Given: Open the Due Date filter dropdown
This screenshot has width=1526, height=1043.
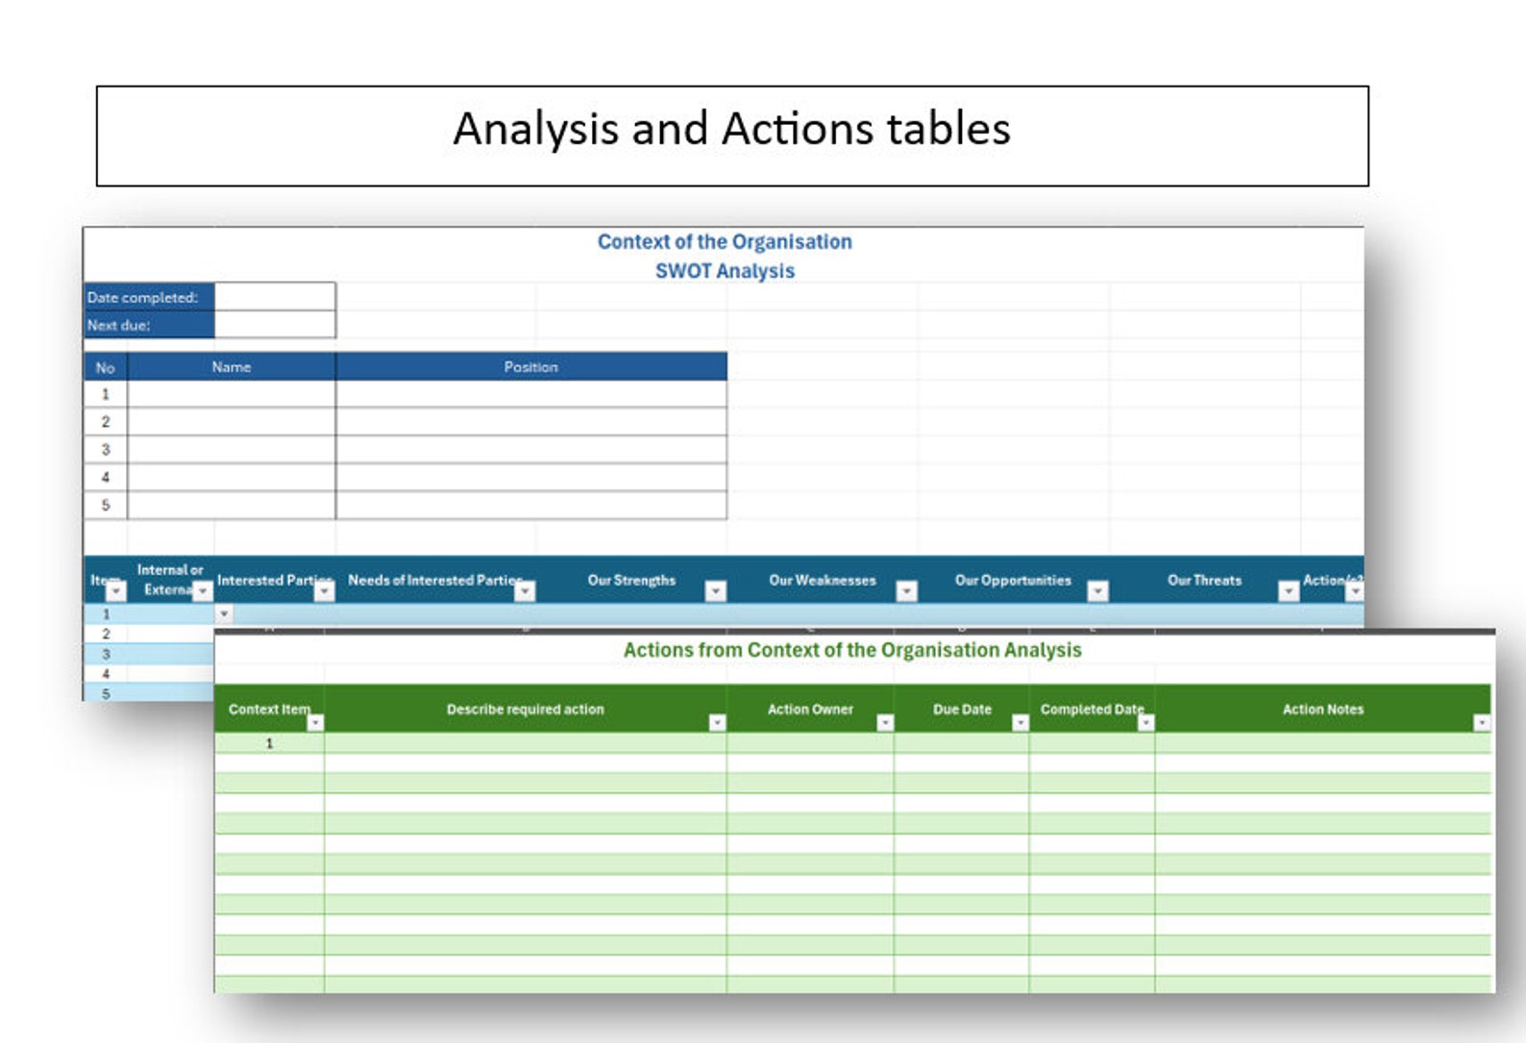Looking at the screenshot, I should (x=1021, y=723).
